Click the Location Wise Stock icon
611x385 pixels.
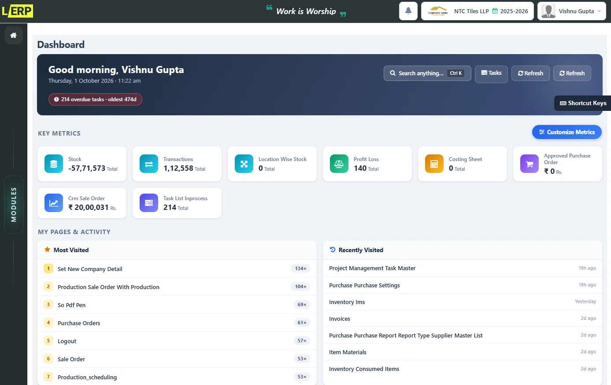click(244, 164)
